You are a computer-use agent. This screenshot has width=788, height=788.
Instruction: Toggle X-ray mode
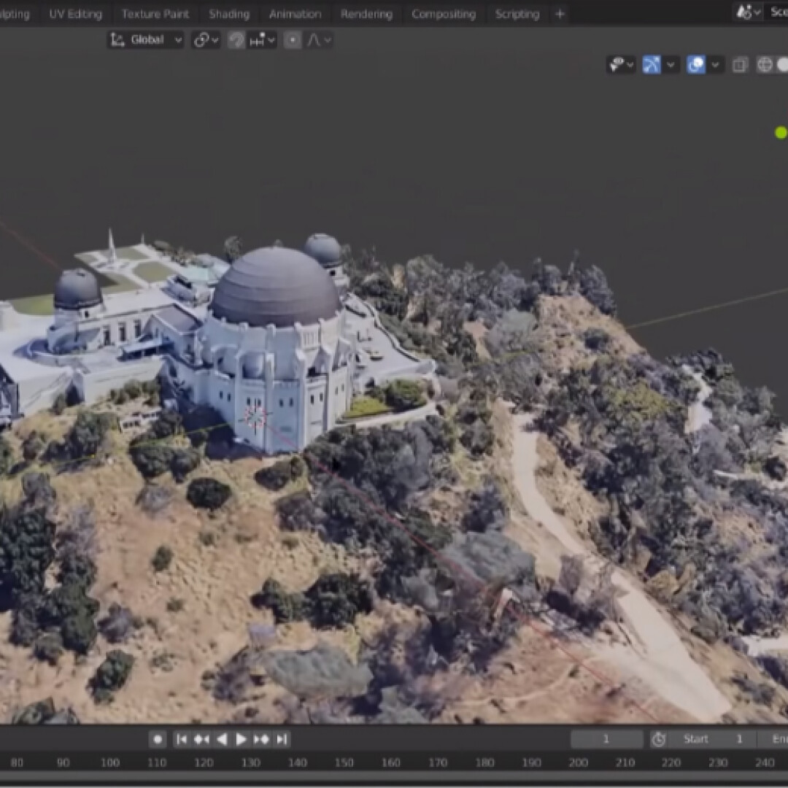tap(740, 65)
